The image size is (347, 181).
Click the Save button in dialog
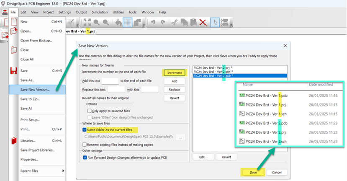pyautogui.click(x=253, y=172)
